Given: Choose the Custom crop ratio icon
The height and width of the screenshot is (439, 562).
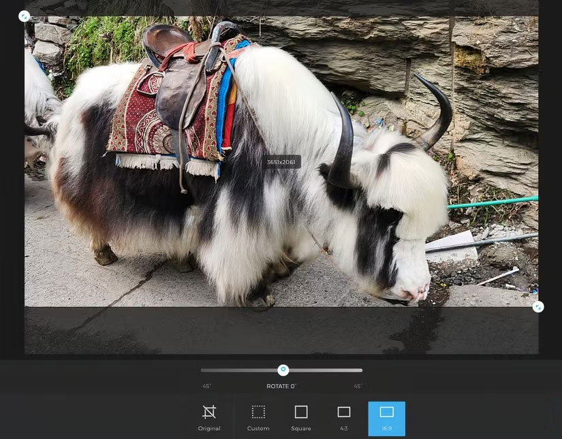Looking at the screenshot, I should click(x=258, y=412).
